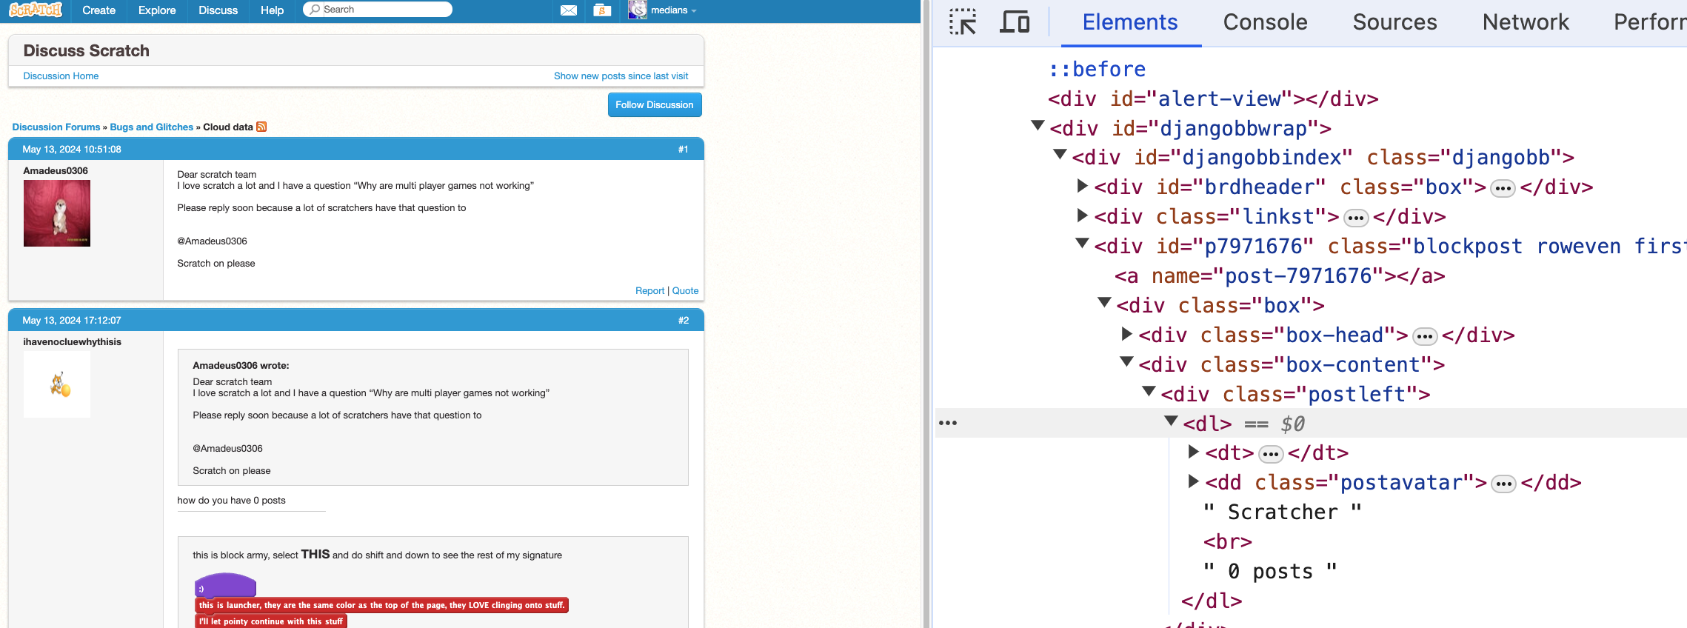The height and width of the screenshot is (628, 1687).
Task: Select the br element line
Action: (x=1228, y=542)
